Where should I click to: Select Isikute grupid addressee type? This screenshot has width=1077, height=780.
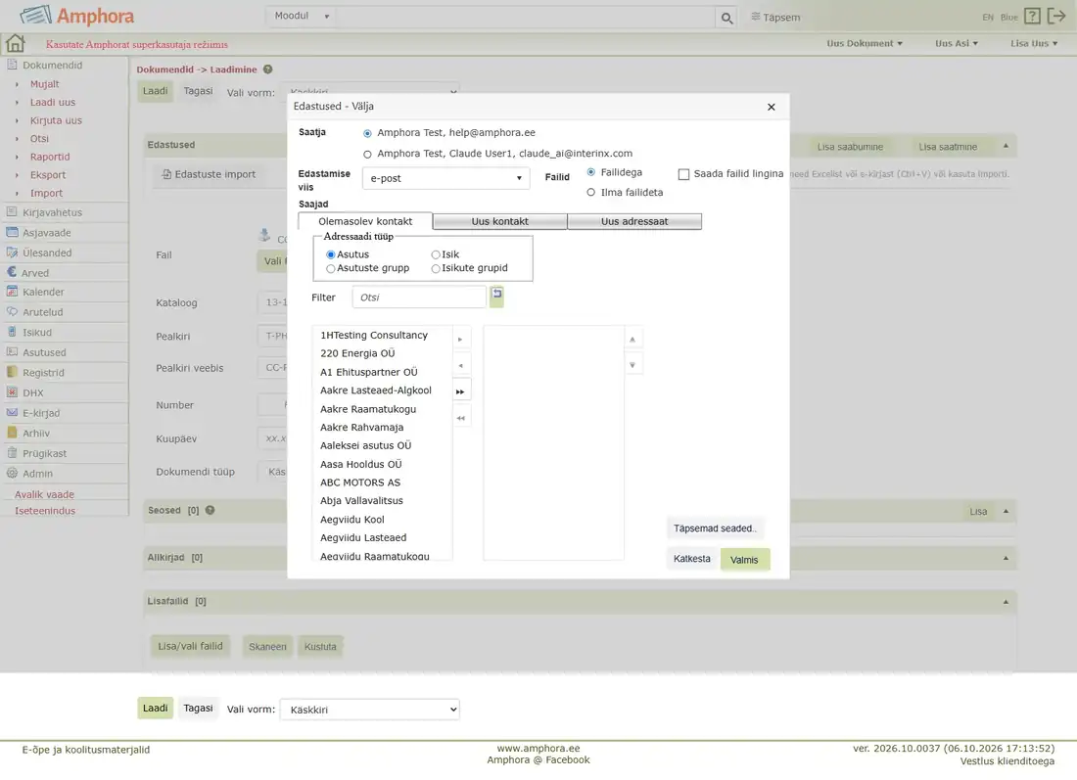(x=436, y=268)
